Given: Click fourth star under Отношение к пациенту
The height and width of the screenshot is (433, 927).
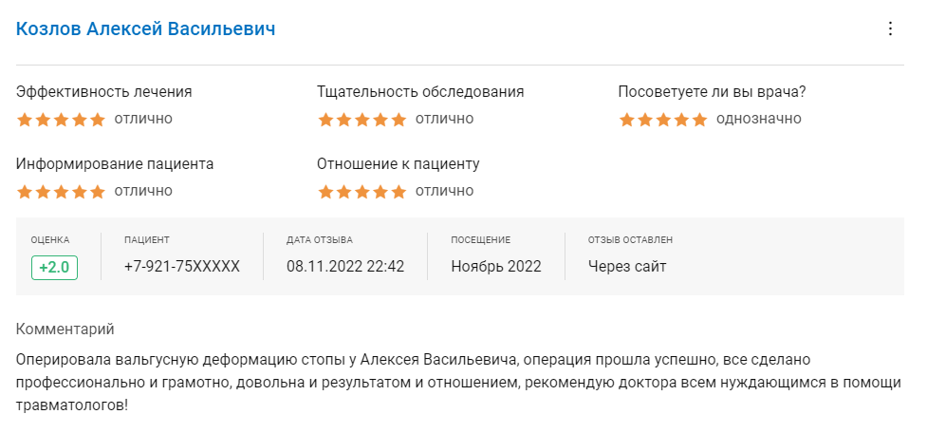Looking at the screenshot, I should (380, 192).
